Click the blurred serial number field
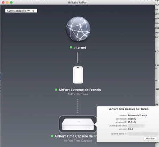159x147 pixels. coord(136,126)
